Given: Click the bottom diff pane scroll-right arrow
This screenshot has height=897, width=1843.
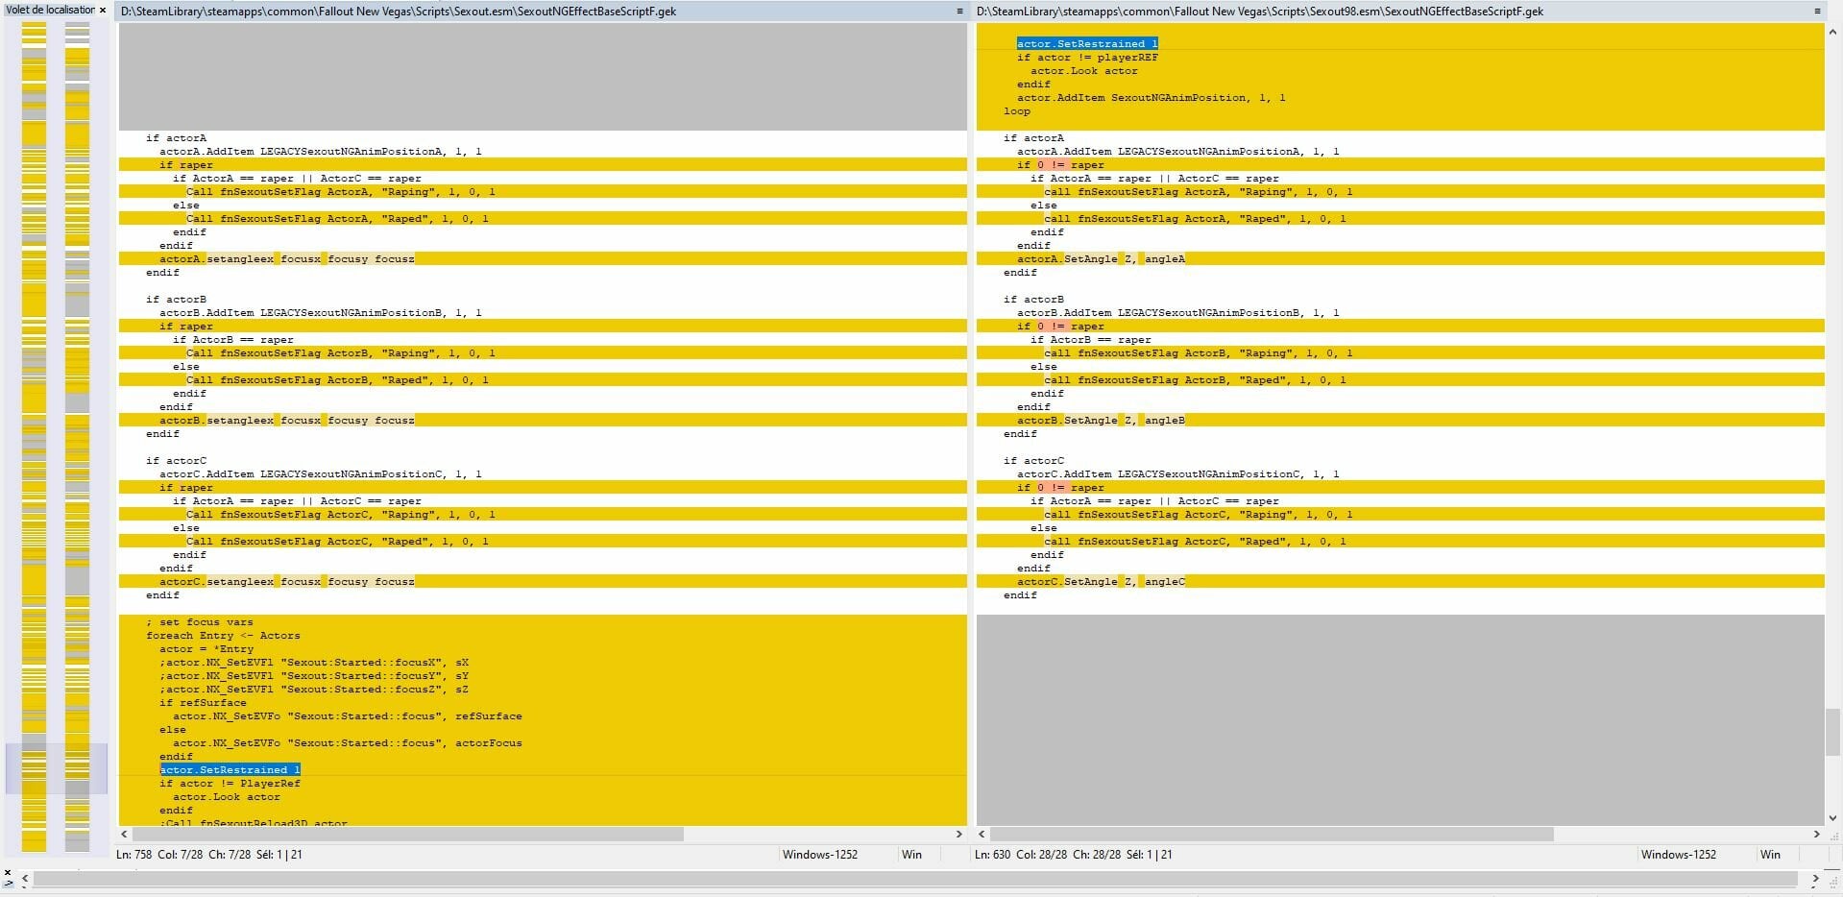Looking at the screenshot, I should point(1815,879).
